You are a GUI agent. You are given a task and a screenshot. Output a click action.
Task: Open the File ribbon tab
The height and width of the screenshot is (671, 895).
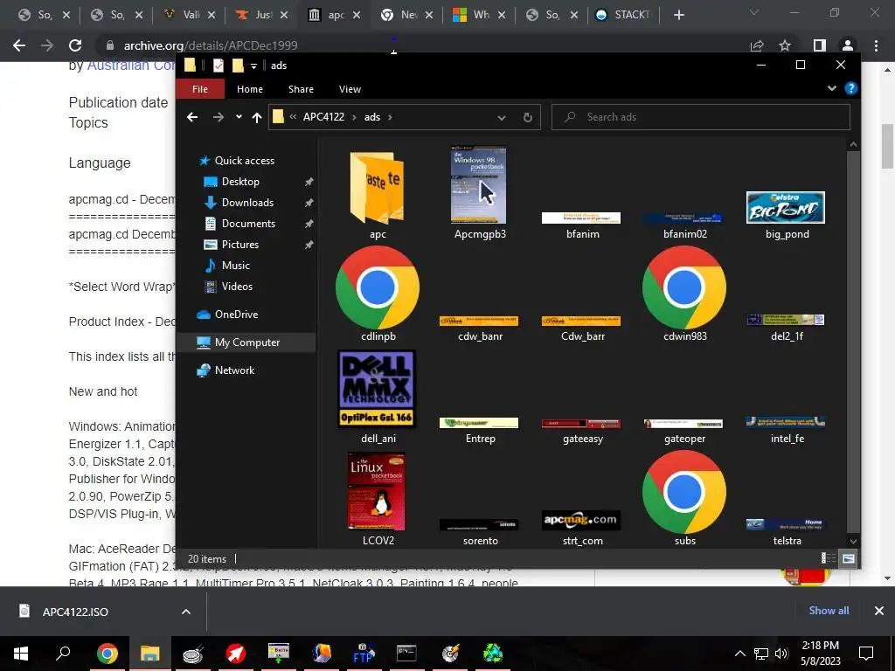pos(200,89)
